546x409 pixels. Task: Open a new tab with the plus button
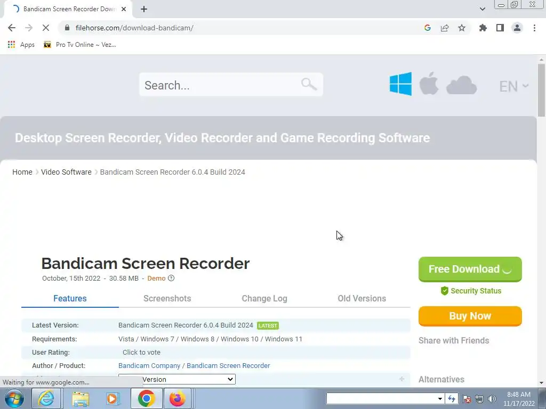(144, 9)
